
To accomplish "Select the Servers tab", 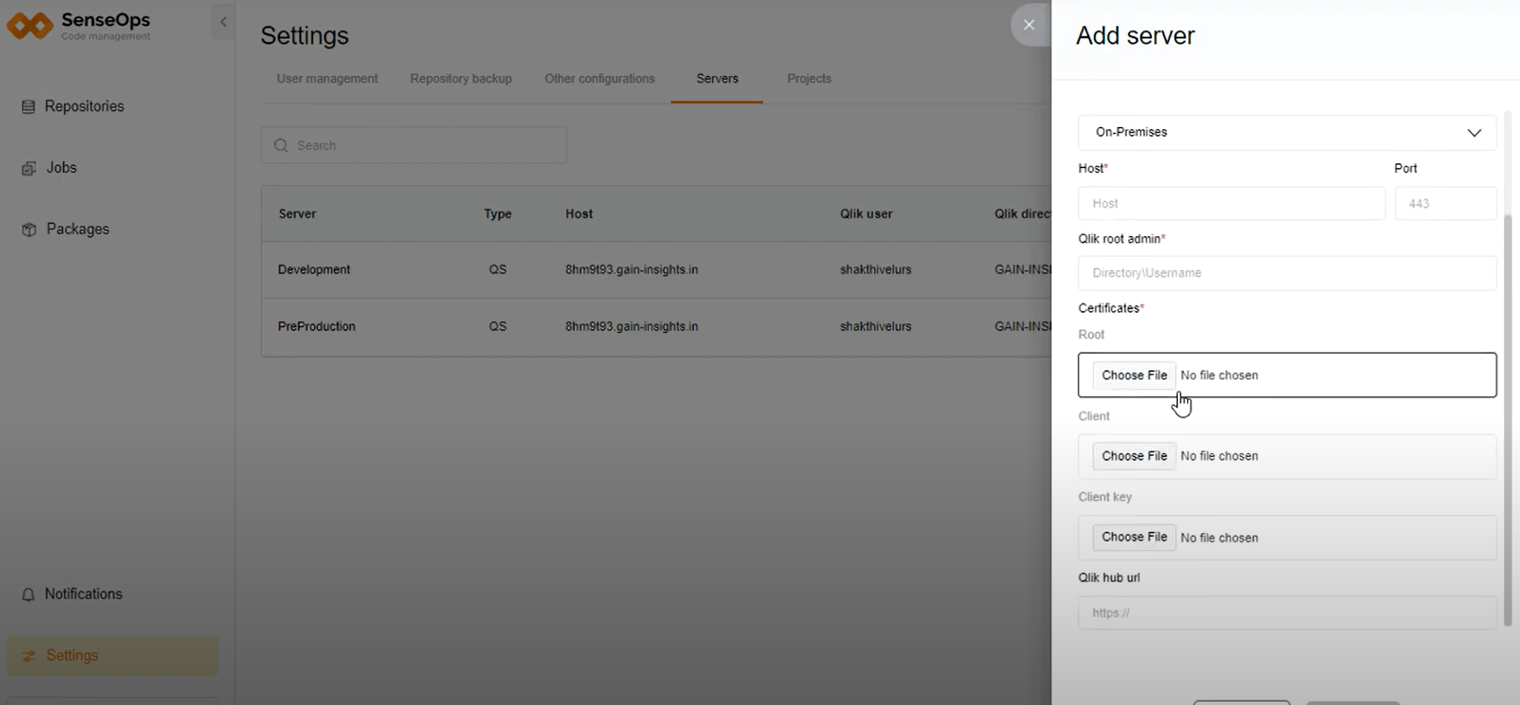I will [x=717, y=78].
